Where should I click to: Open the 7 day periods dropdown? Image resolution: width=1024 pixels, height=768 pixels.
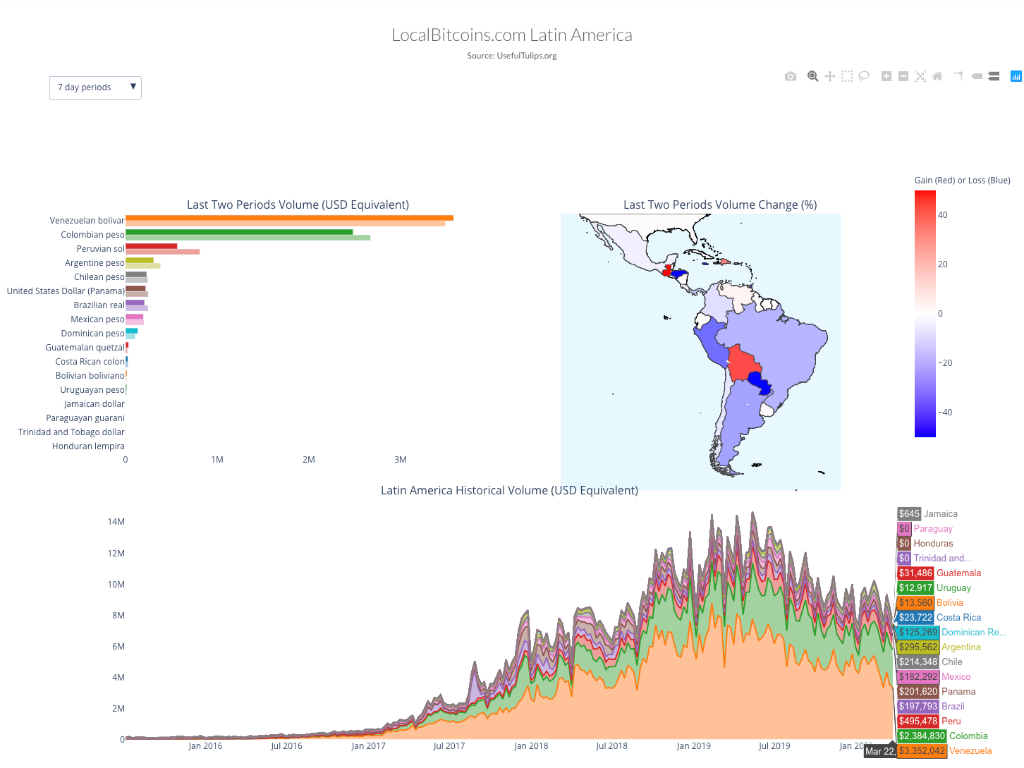coord(95,87)
